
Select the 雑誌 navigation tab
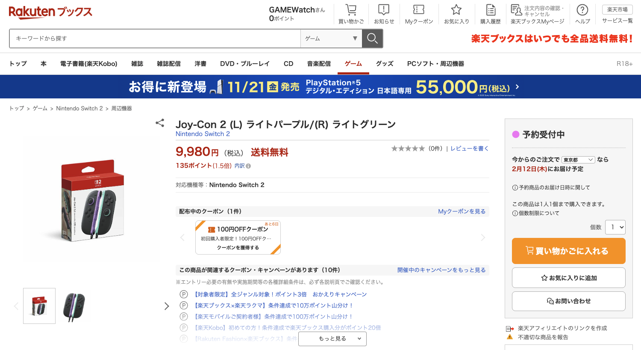click(137, 64)
